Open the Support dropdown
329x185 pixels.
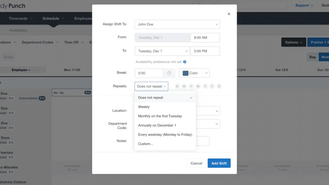pyautogui.click(x=304, y=5)
